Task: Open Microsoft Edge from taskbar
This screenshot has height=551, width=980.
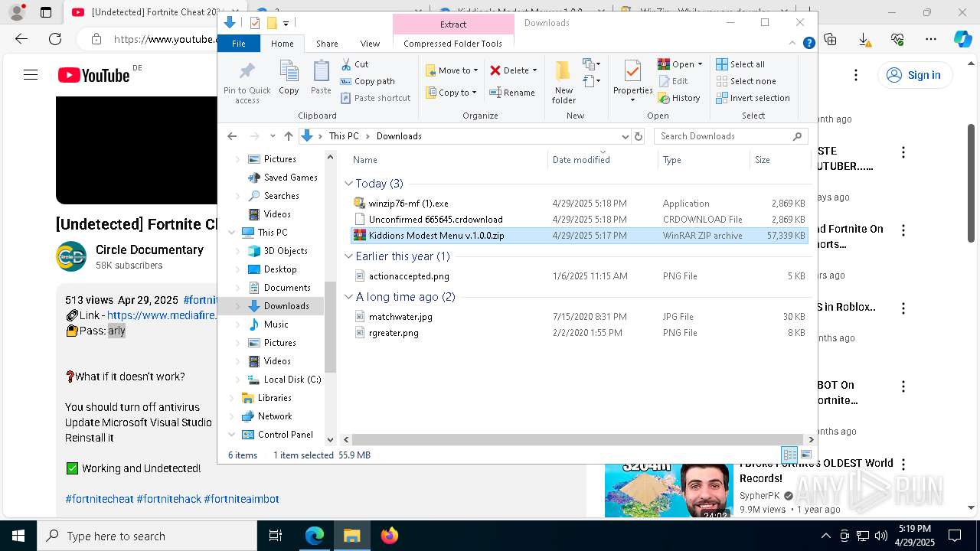Action: point(315,536)
